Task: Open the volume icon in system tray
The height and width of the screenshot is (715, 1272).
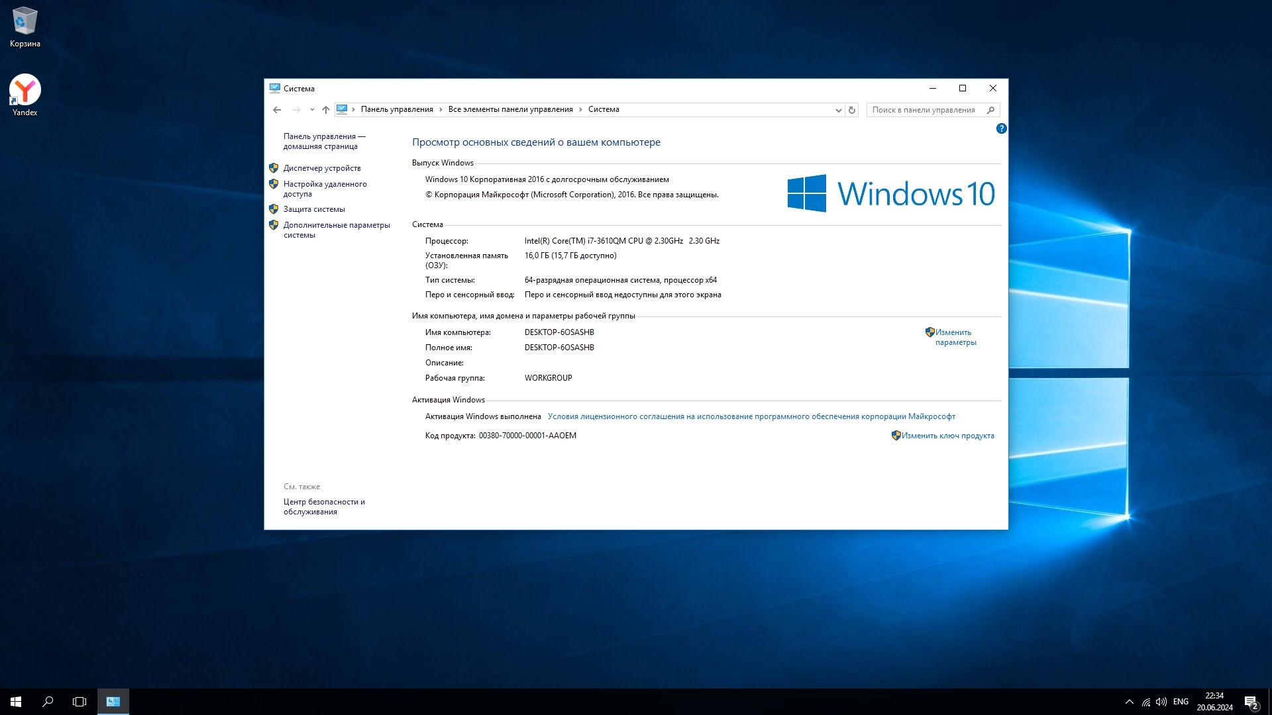Action: pos(1161,702)
